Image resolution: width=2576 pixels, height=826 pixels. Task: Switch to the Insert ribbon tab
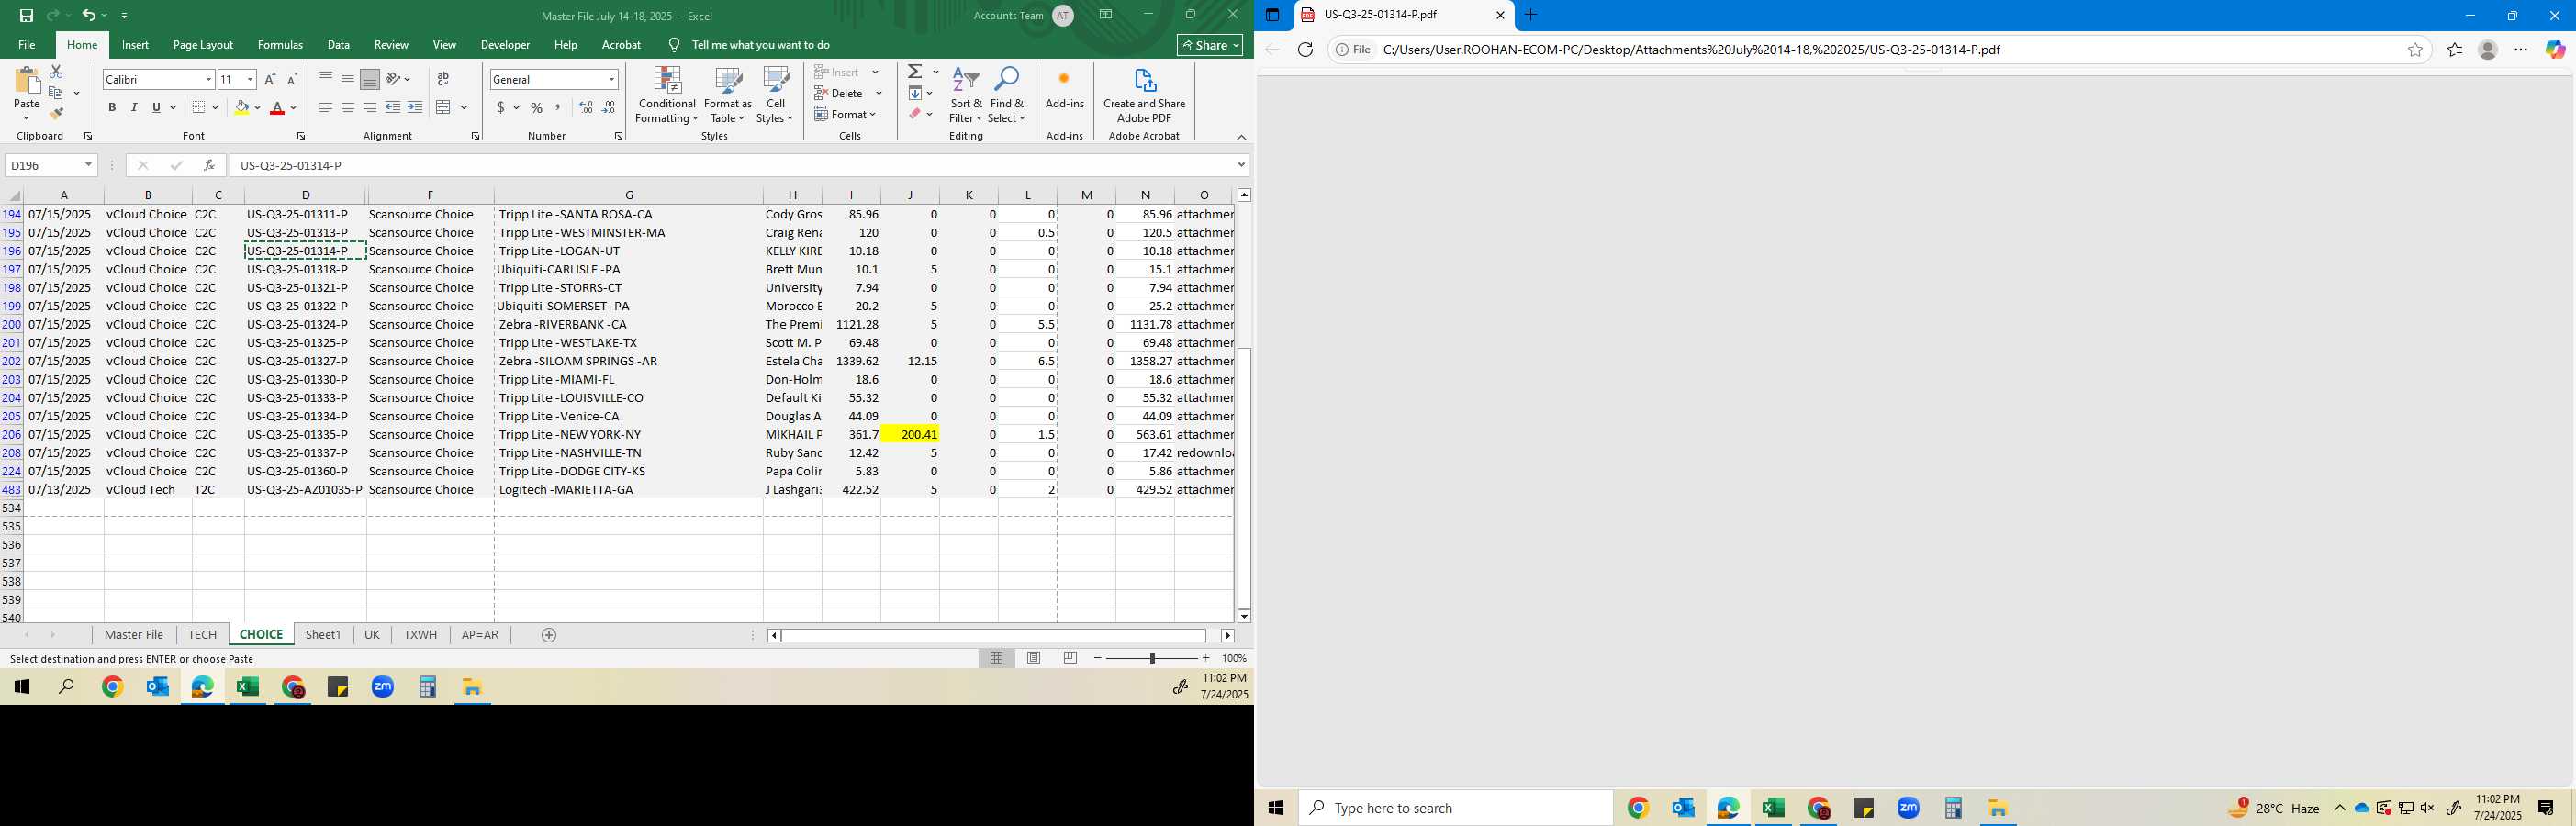(x=135, y=45)
